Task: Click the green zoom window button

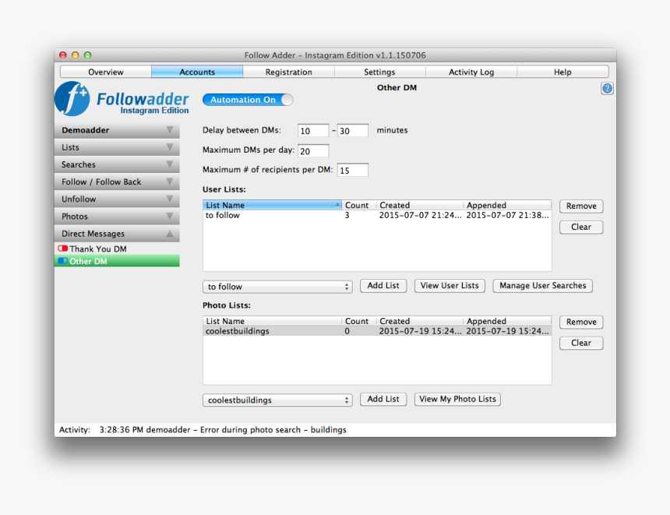Action: coord(87,55)
